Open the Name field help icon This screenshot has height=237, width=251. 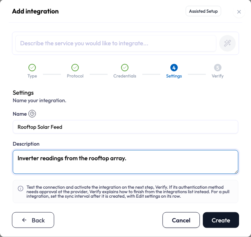32,114
